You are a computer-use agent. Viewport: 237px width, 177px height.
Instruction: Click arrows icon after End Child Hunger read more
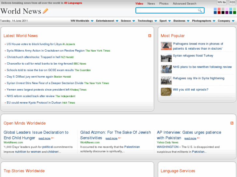(53, 138)
